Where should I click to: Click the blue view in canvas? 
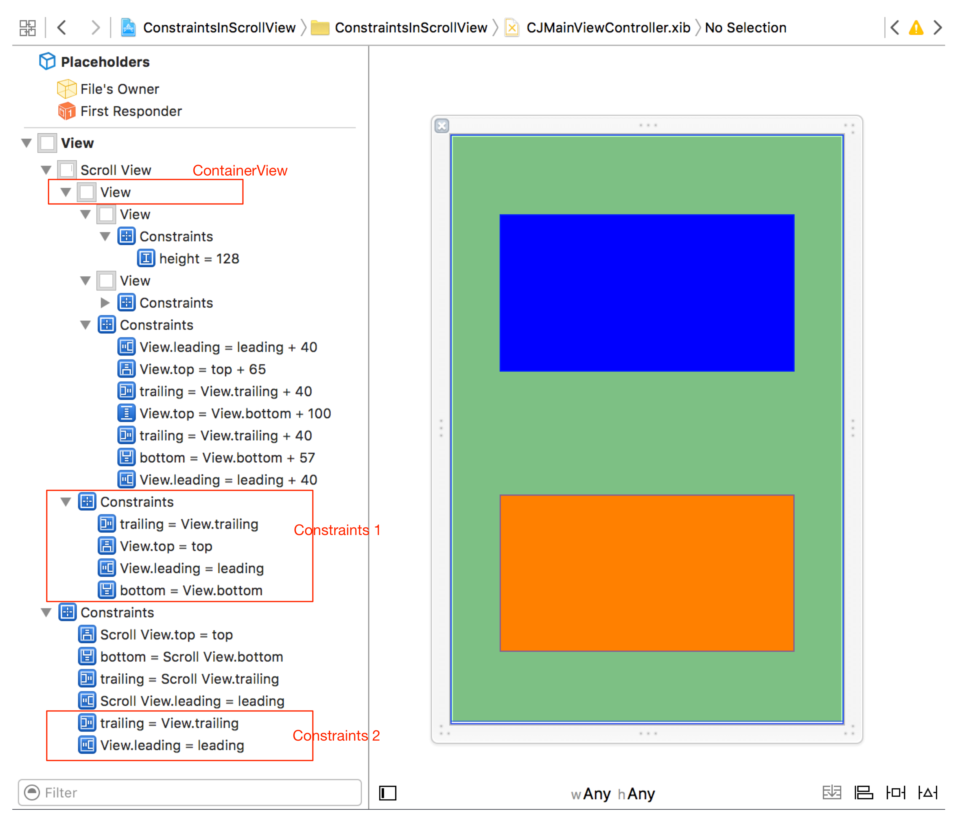(x=646, y=293)
